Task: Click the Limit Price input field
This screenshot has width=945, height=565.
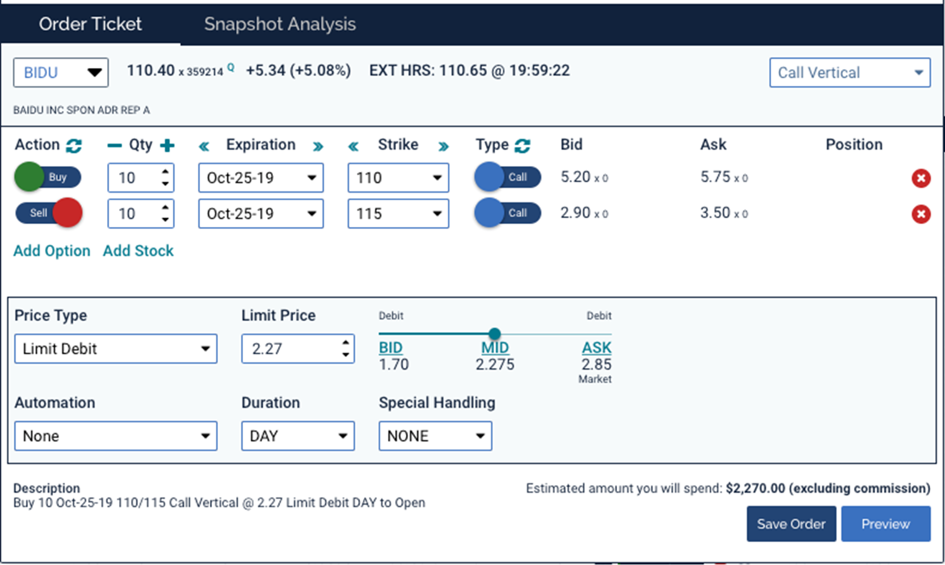Action: point(290,349)
